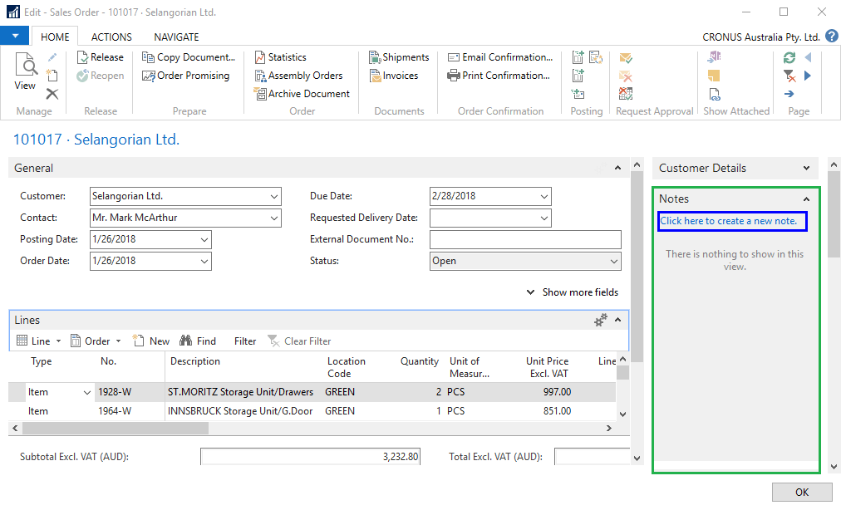Open the NAVIGATE tab
The image size is (841, 510).
click(x=176, y=37)
